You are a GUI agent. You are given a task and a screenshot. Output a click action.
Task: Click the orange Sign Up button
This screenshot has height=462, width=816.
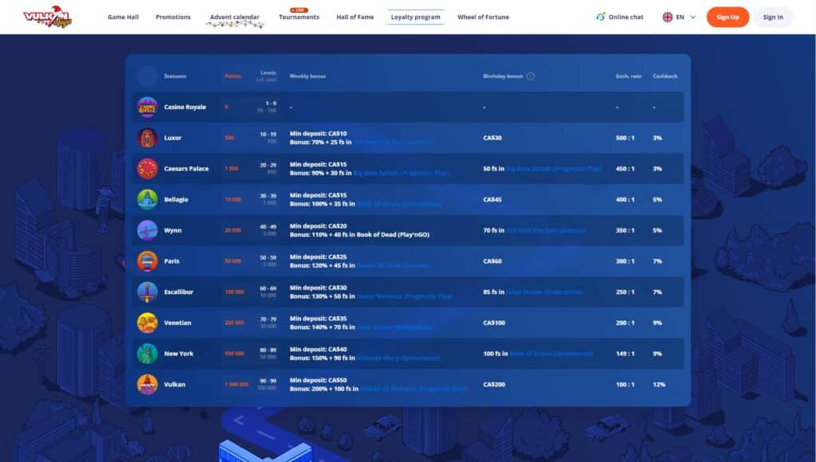pyautogui.click(x=728, y=18)
